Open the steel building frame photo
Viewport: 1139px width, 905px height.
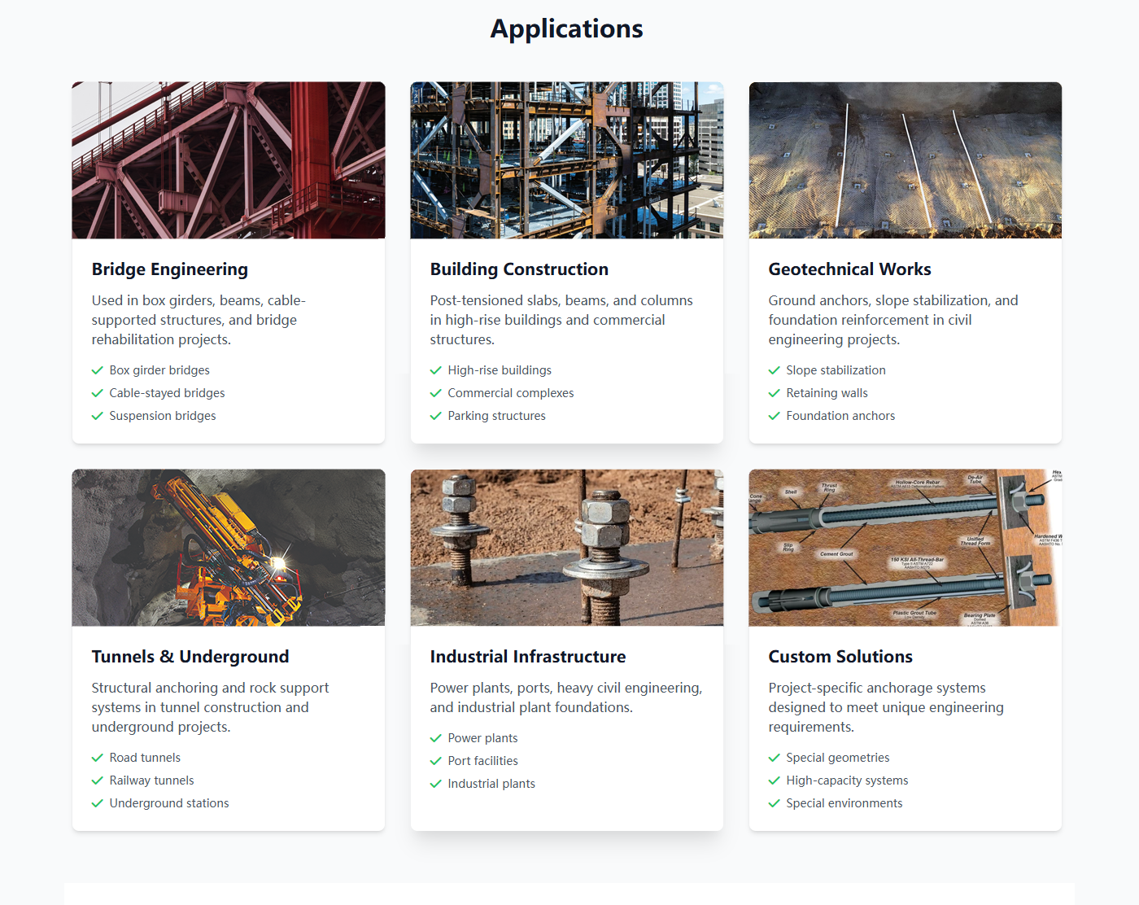click(567, 160)
